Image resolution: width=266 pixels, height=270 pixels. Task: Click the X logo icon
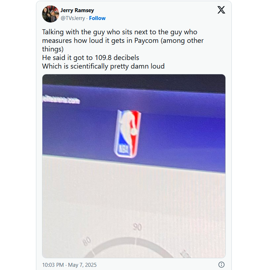click(221, 10)
